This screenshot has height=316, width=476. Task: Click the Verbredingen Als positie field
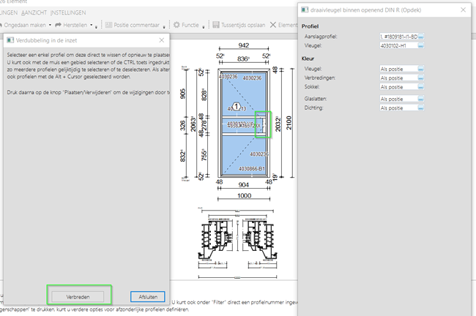click(398, 78)
